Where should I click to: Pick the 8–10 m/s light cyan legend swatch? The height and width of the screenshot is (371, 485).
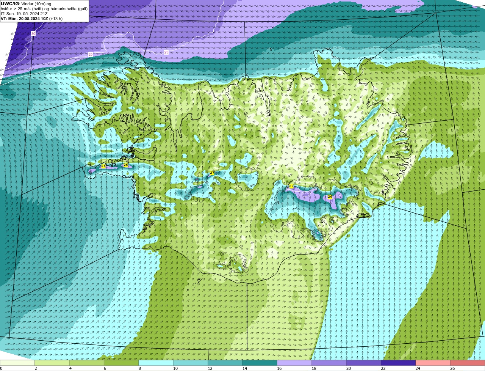click(x=156, y=363)
